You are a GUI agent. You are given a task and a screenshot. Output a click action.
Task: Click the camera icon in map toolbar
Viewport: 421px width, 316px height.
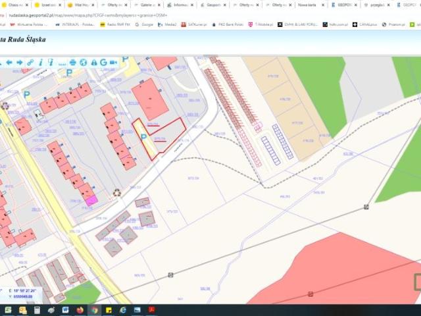click(x=114, y=63)
